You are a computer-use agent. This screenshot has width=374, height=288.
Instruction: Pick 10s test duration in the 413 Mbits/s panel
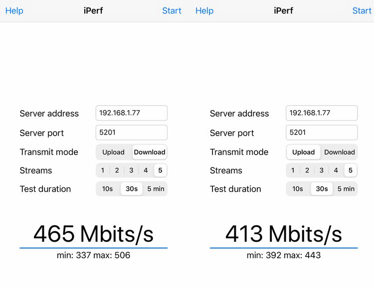[298, 189]
